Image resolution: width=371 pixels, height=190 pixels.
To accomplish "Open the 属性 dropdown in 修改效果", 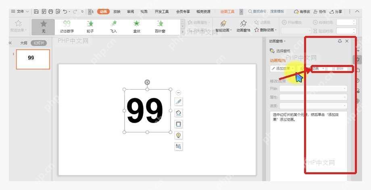I will 313,97.
